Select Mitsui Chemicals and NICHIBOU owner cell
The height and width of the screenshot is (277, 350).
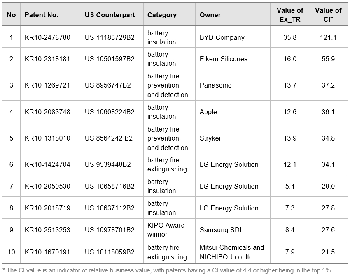[x=232, y=252]
